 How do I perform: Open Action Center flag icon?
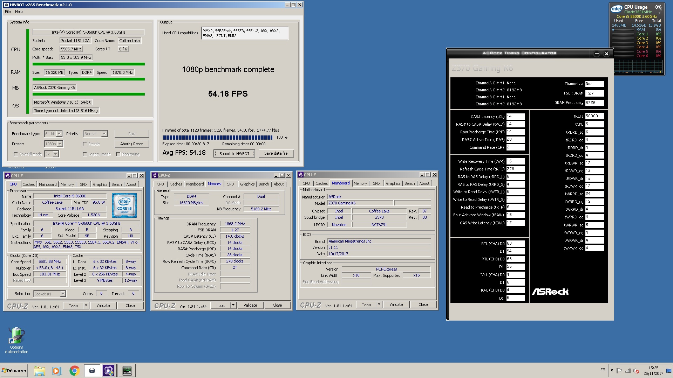point(619,371)
